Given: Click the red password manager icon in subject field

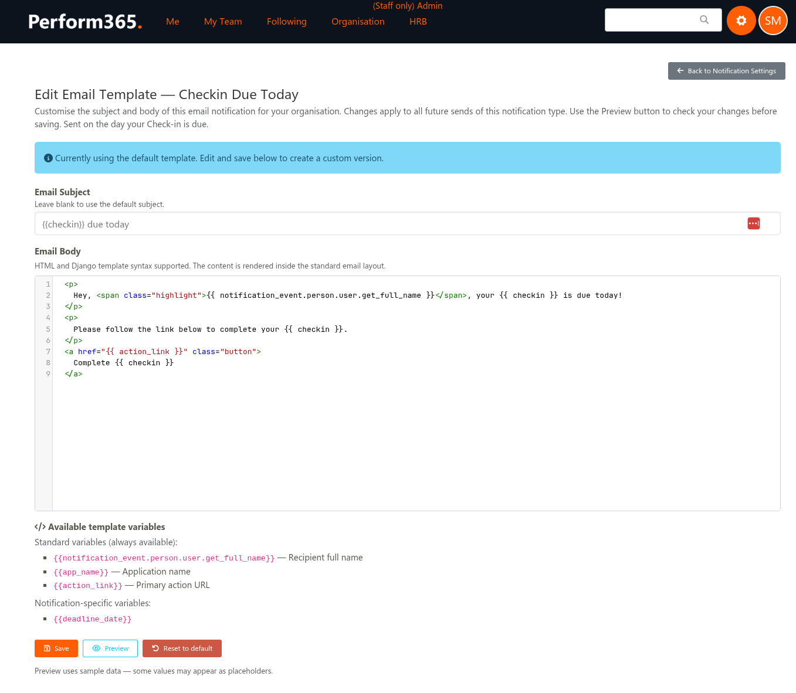Looking at the screenshot, I should (754, 223).
